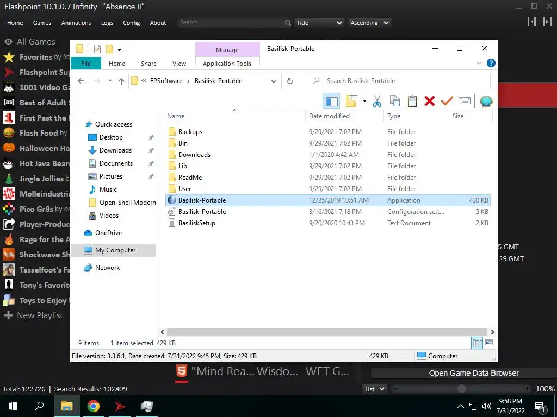This screenshot has width=557, height=417.
Task: Open Network in navigation pane
Action: pyautogui.click(x=107, y=268)
